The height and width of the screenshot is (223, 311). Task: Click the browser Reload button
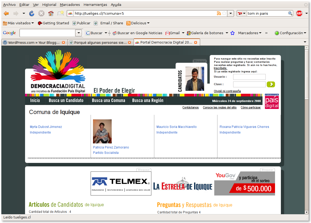(32, 13)
